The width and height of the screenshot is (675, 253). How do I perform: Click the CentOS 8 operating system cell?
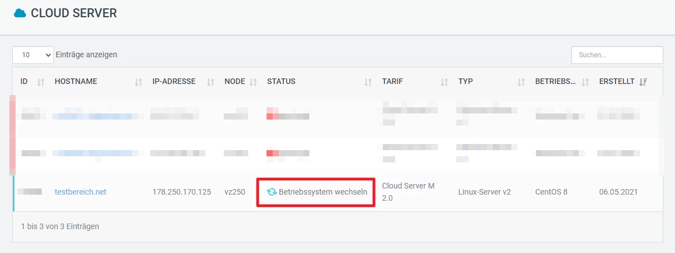tap(551, 192)
